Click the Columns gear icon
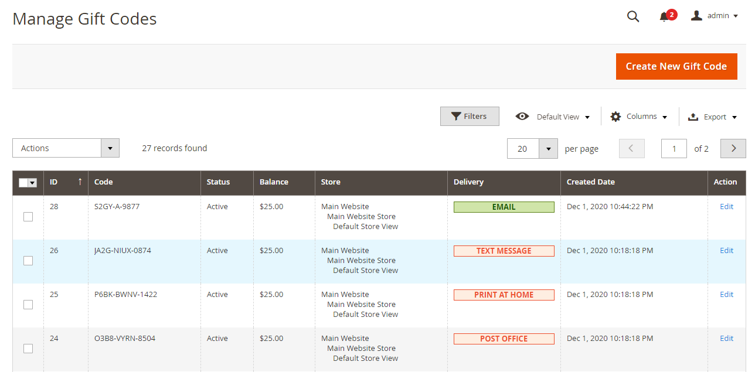 615,117
